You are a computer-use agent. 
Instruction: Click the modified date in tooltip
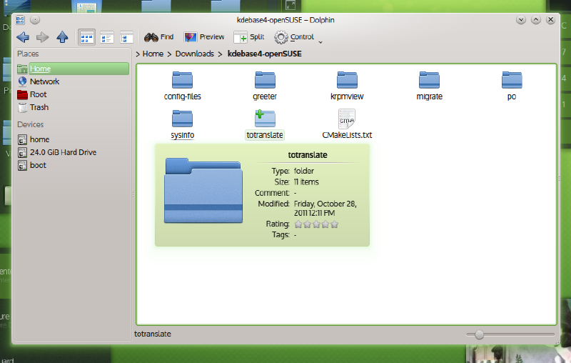point(325,208)
